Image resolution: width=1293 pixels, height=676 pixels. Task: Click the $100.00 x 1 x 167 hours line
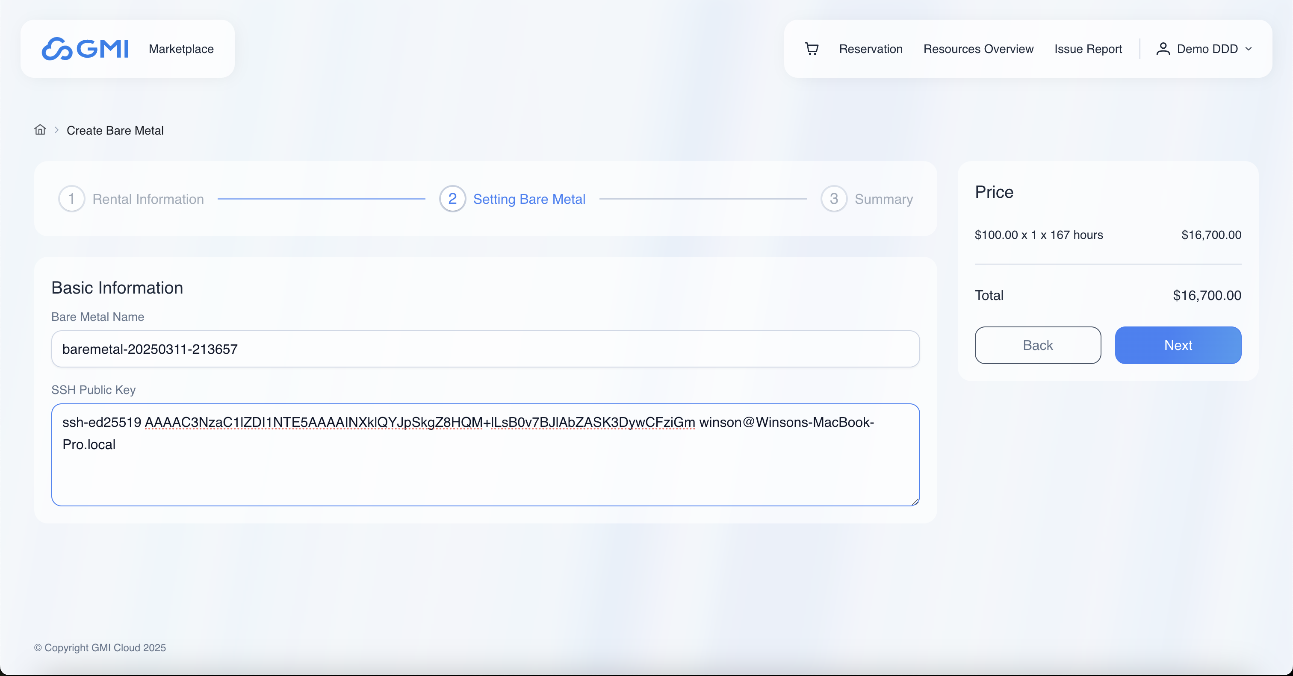[x=1039, y=235]
